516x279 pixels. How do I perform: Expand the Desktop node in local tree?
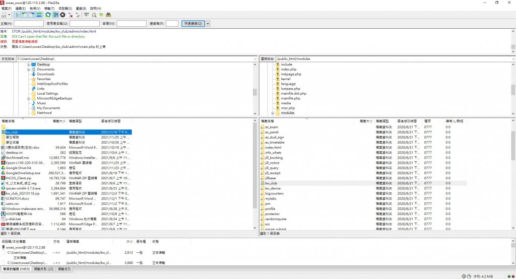(29, 65)
